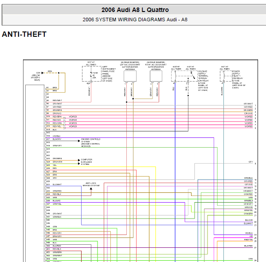Click the RED/YEL label at connector 26
This screenshot has height=262, width=266.
[249, 239]
